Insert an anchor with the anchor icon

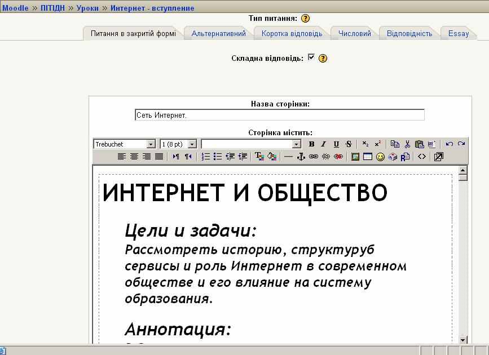click(x=301, y=157)
